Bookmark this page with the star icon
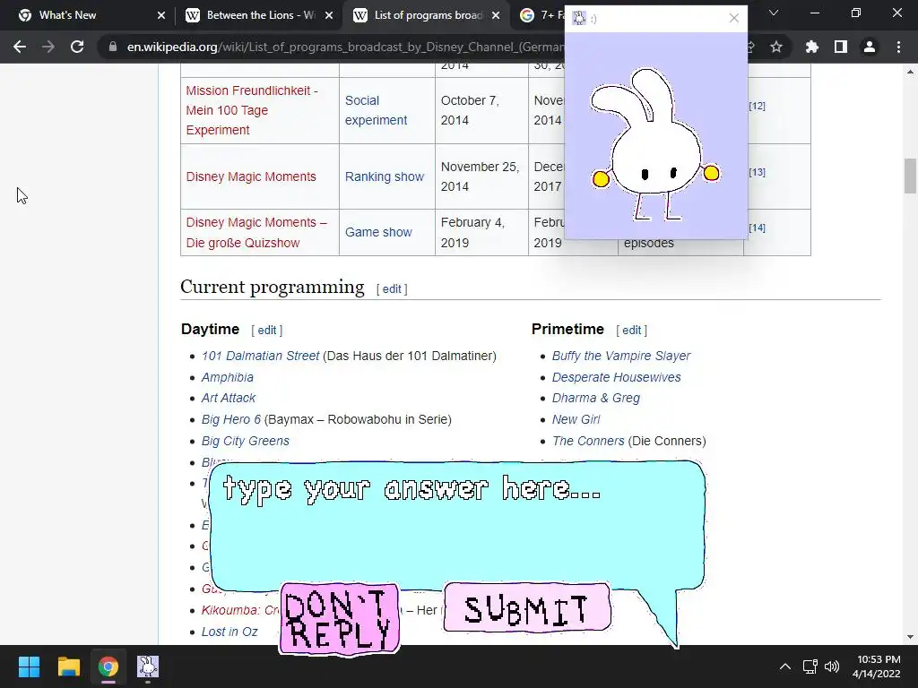This screenshot has width=918, height=688. (x=776, y=47)
